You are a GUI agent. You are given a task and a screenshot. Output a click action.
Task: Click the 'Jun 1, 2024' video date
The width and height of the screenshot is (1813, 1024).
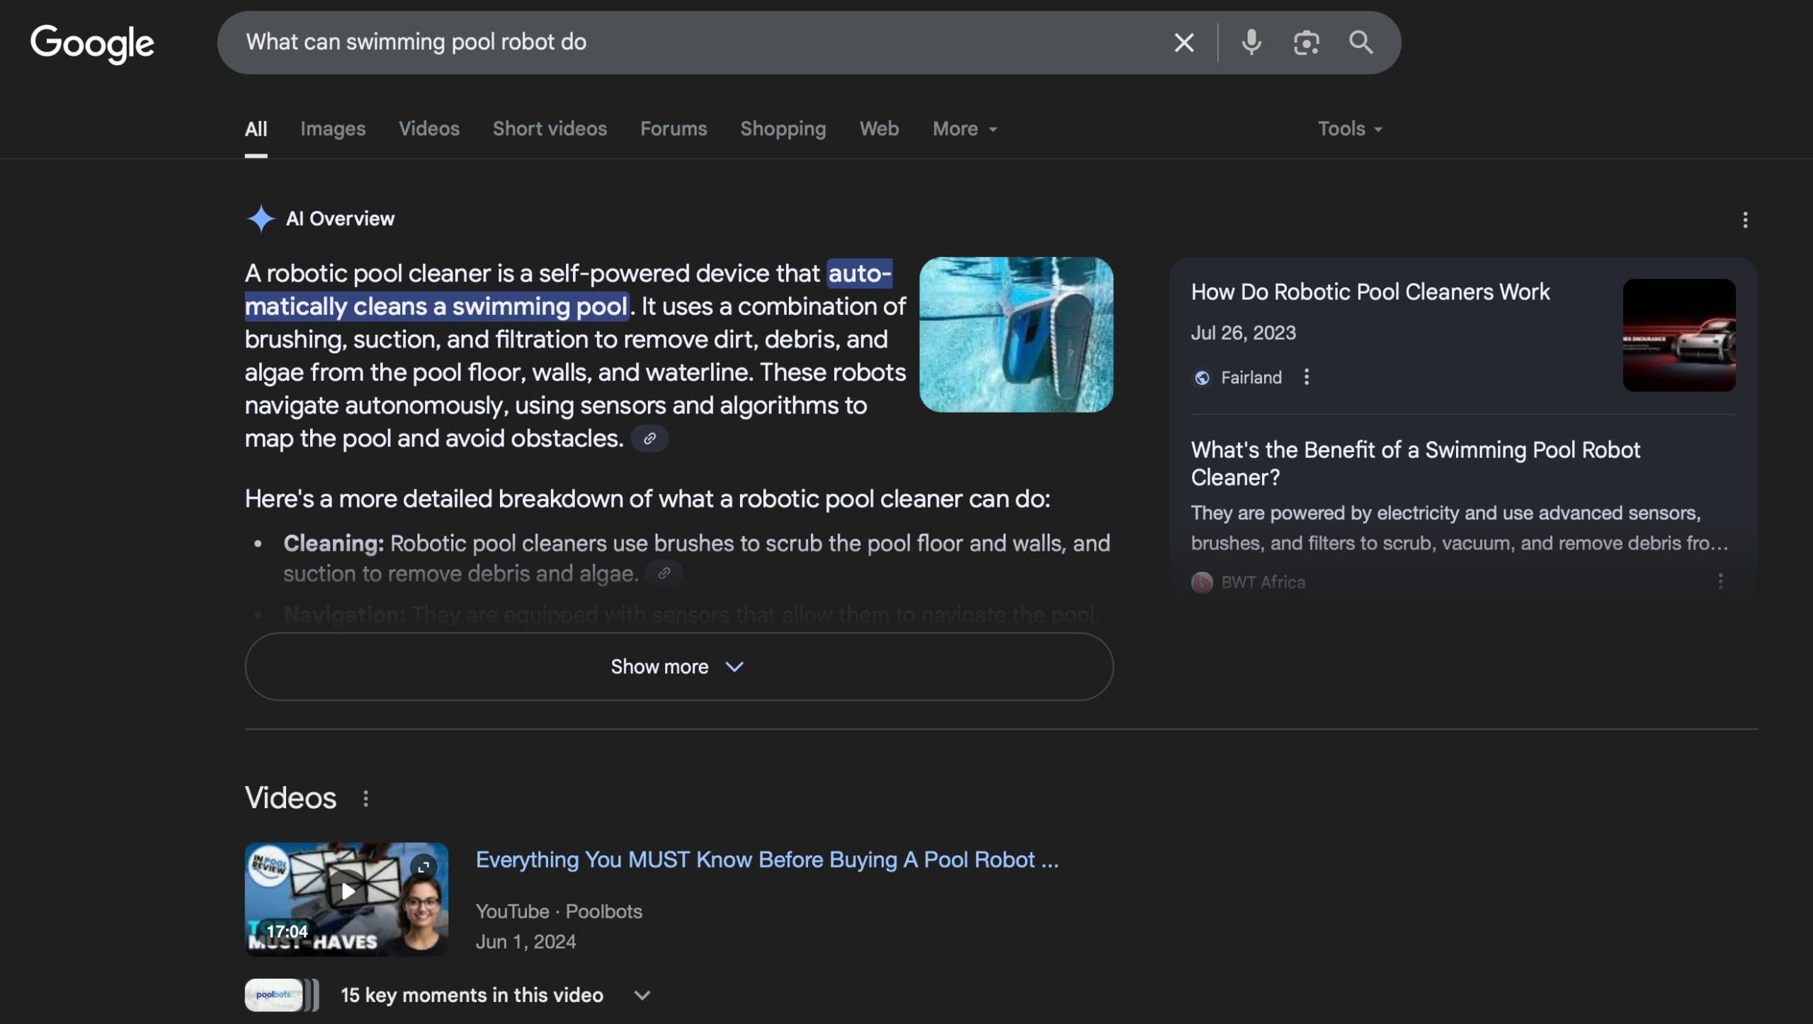(x=525, y=942)
